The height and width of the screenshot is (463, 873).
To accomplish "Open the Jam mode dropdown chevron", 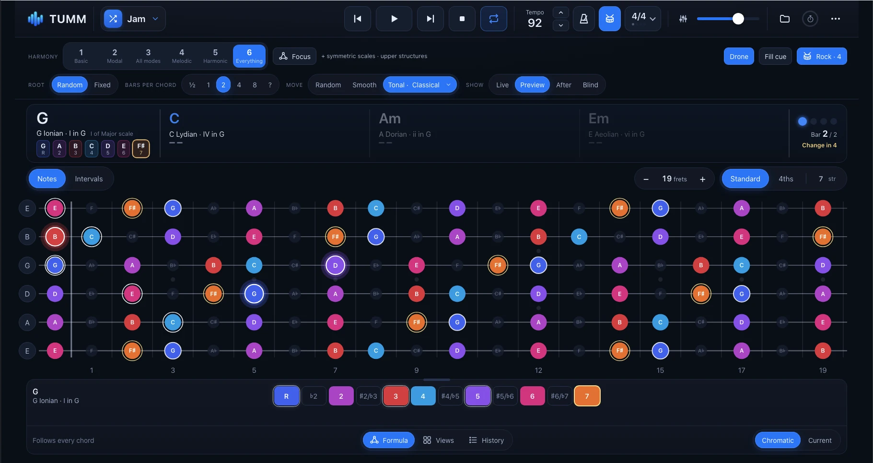I will (155, 19).
